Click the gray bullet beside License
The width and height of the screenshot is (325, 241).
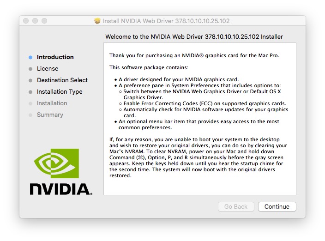click(30, 69)
